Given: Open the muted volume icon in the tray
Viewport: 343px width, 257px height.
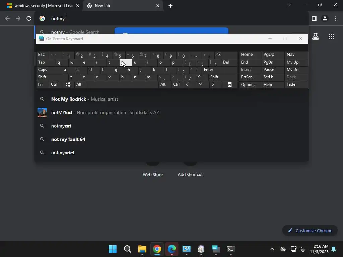Looking at the screenshot, I should click(x=302, y=249).
